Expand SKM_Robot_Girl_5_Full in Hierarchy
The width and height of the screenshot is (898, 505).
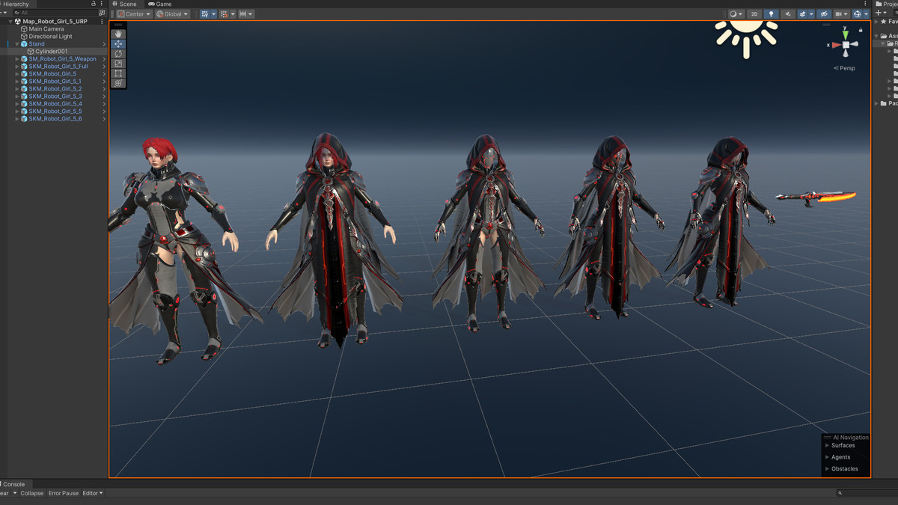[x=17, y=67]
